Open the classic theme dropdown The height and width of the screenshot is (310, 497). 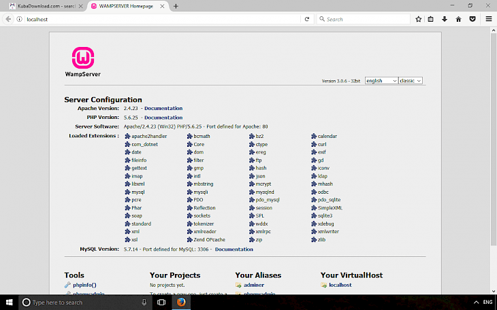pyautogui.click(x=410, y=81)
